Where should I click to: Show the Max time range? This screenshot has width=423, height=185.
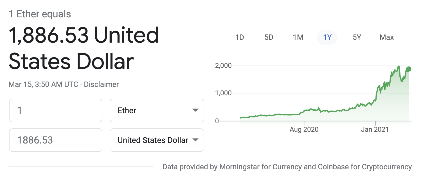[x=387, y=37]
